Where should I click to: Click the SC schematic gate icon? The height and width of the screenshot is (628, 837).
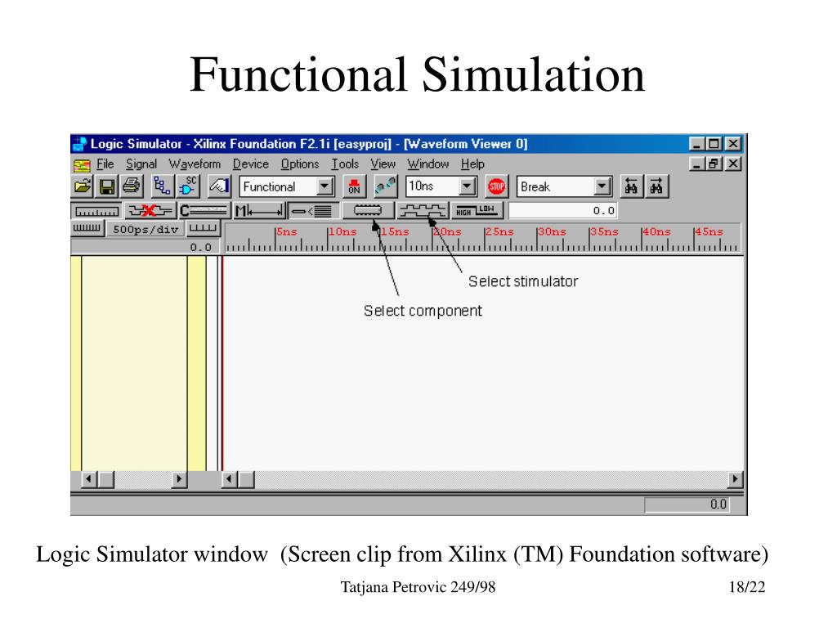(188, 186)
